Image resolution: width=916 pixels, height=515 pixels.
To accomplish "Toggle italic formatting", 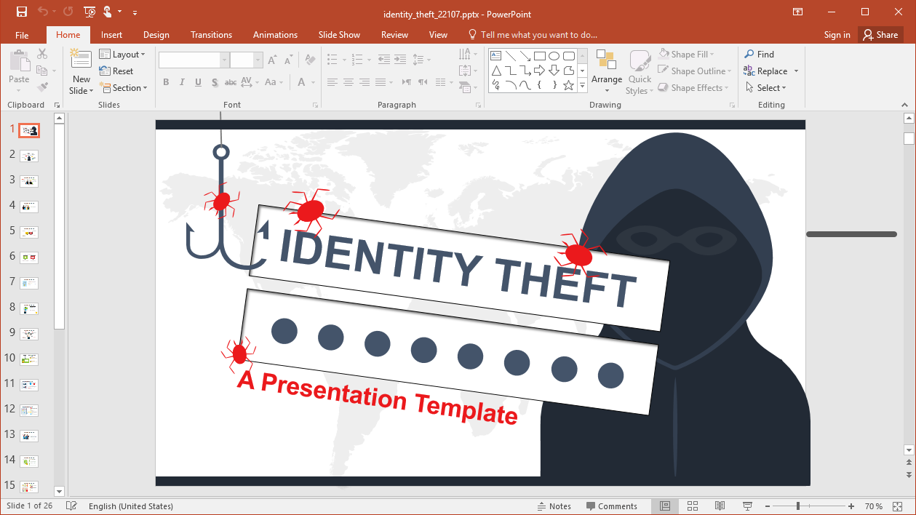I will [182, 82].
